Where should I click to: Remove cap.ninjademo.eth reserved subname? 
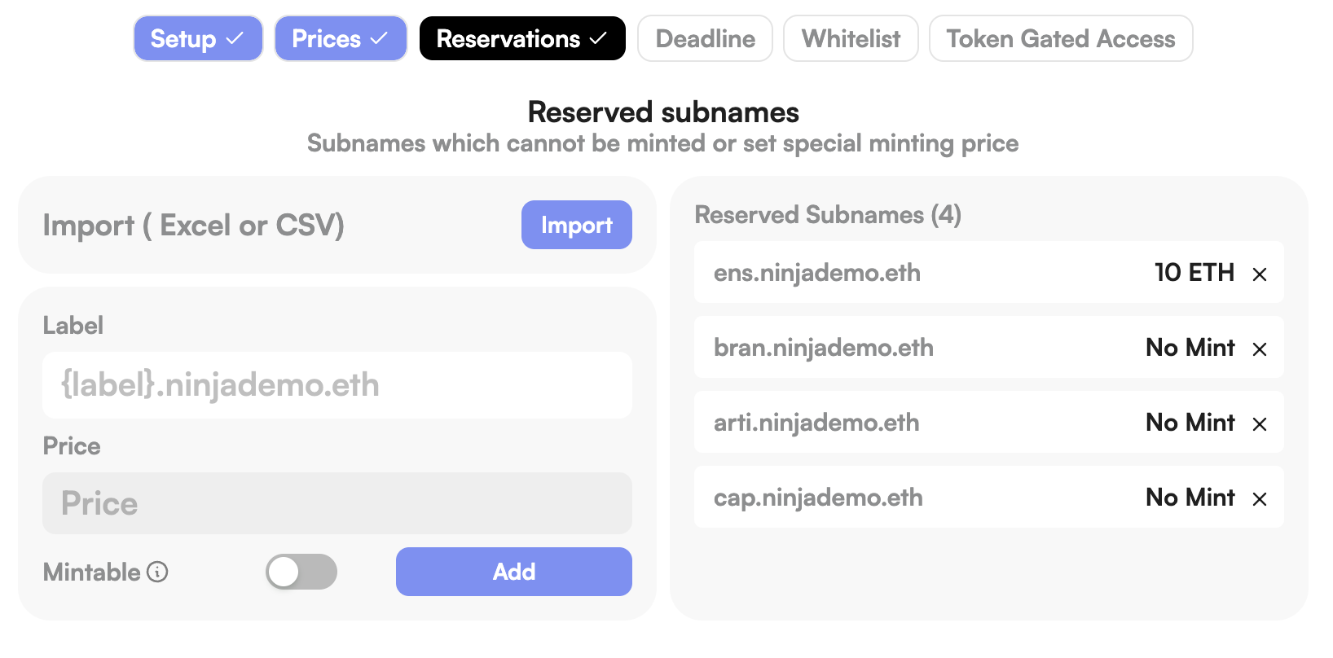click(x=1260, y=499)
